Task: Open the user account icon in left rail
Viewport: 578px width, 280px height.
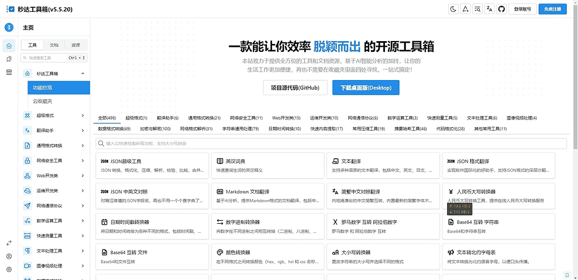Action: [9, 256]
